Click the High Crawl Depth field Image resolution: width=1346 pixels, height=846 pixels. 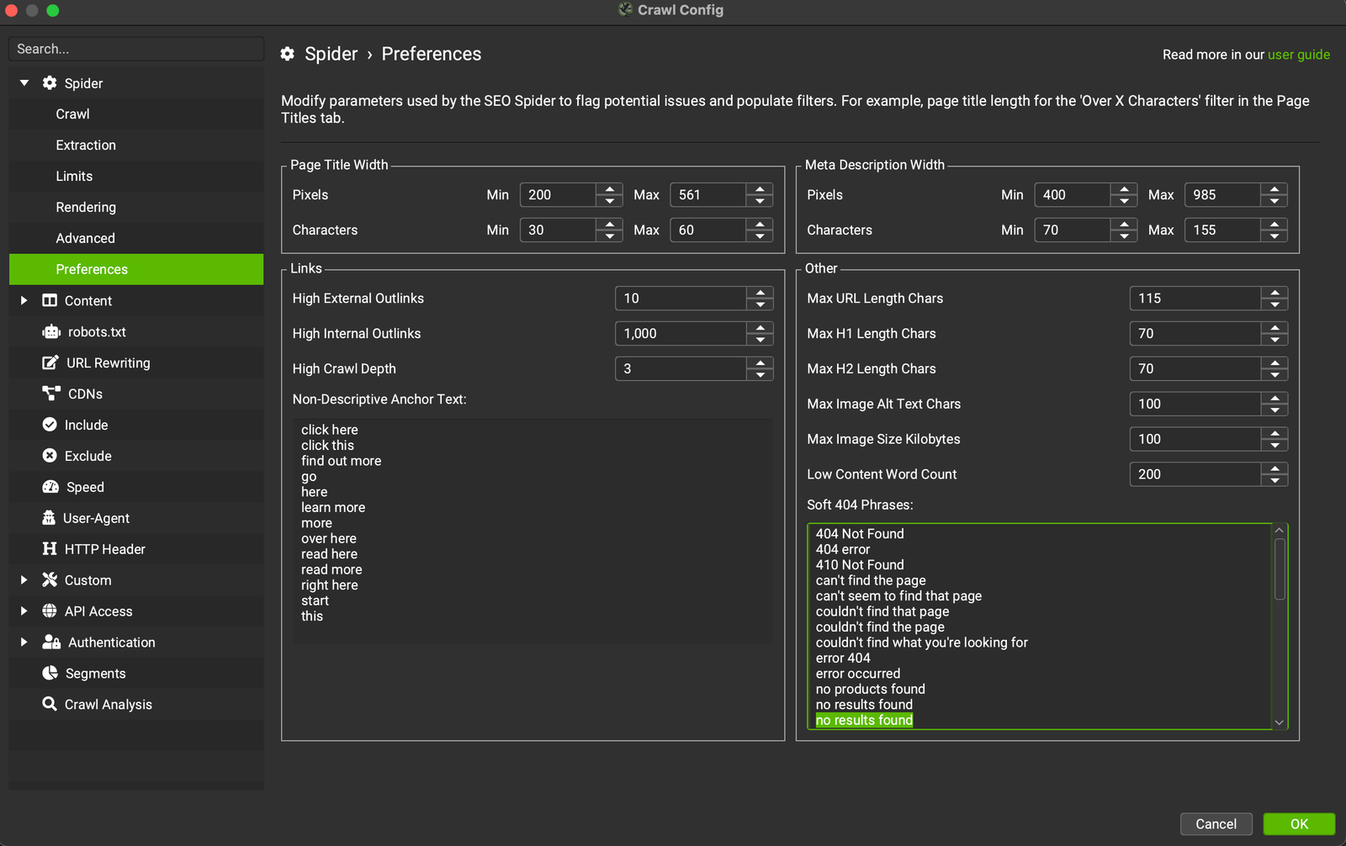pyautogui.click(x=680, y=368)
